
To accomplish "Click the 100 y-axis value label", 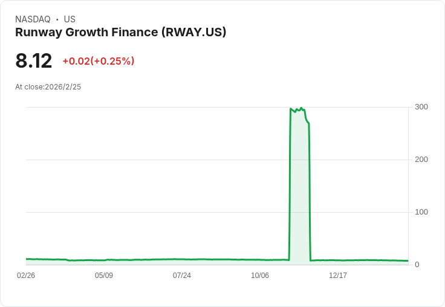I will tap(421, 212).
